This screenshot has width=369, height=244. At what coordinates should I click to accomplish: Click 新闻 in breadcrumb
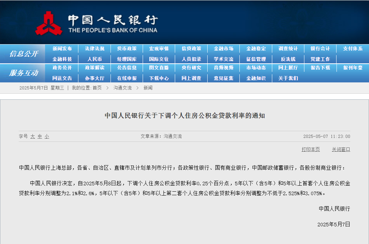148,88
